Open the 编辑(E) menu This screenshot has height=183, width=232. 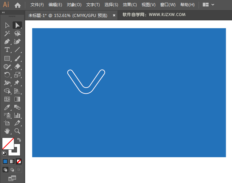click(55, 5)
